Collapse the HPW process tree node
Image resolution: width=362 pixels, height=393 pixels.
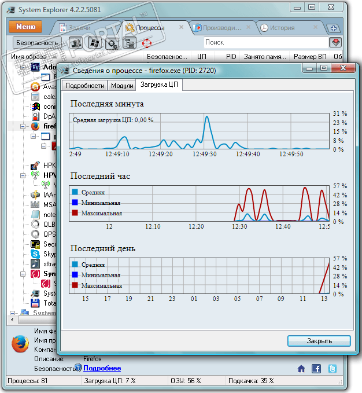click(23, 175)
